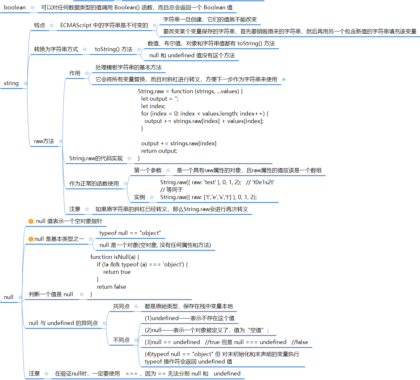Select 如果原字符串的斜杠已经转义 note
Viewport: 420px width, 380px height.
(172, 209)
